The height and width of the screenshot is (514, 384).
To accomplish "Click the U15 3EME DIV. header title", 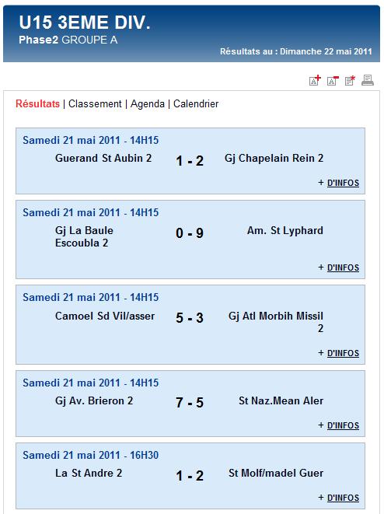I will point(85,23).
